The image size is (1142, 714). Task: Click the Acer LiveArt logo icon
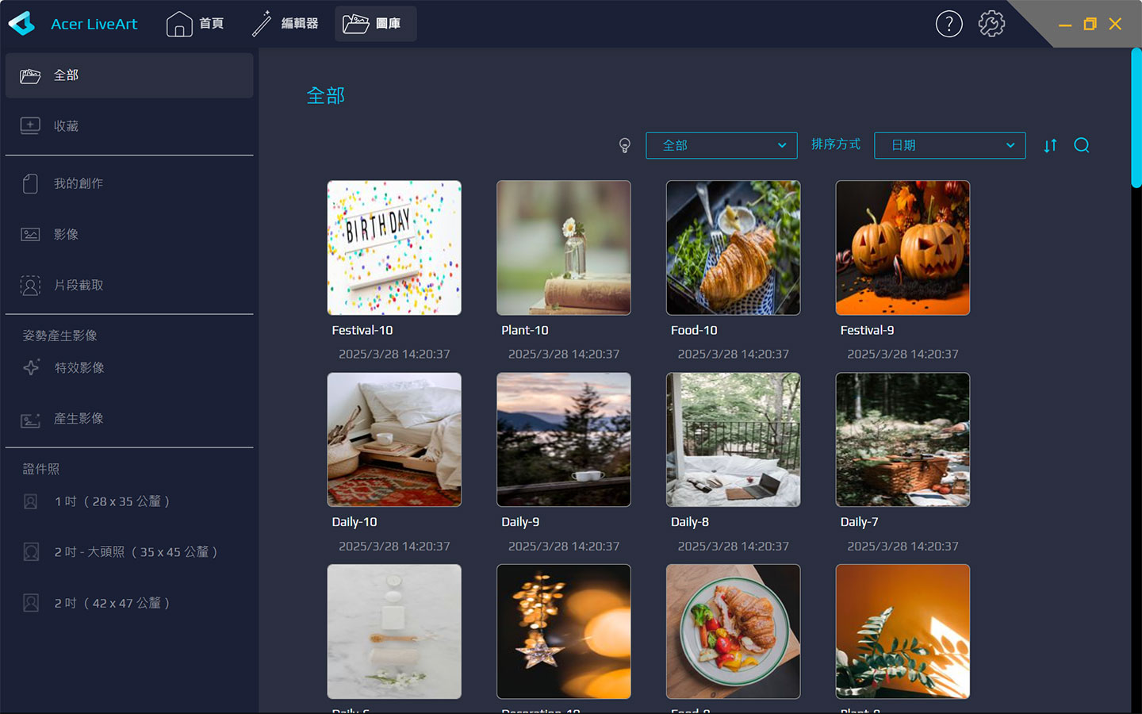coord(22,24)
